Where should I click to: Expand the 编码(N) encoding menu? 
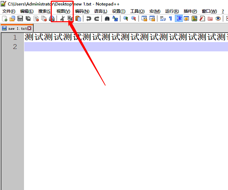pyautogui.click(x=82, y=11)
